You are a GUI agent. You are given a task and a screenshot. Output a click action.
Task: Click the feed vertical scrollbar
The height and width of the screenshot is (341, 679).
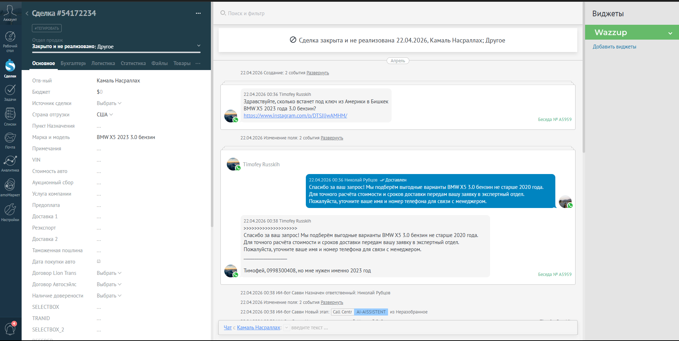tap(584, 78)
